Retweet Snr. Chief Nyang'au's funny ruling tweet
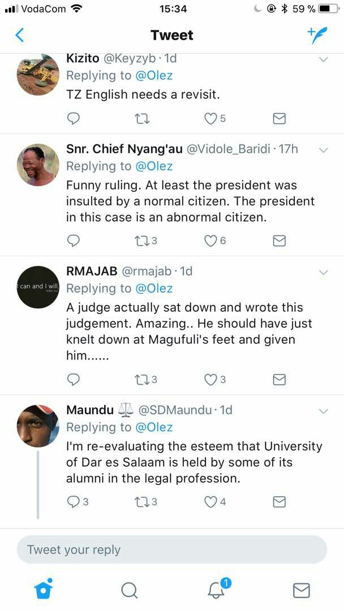The image size is (344, 611). click(x=141, y=241)
